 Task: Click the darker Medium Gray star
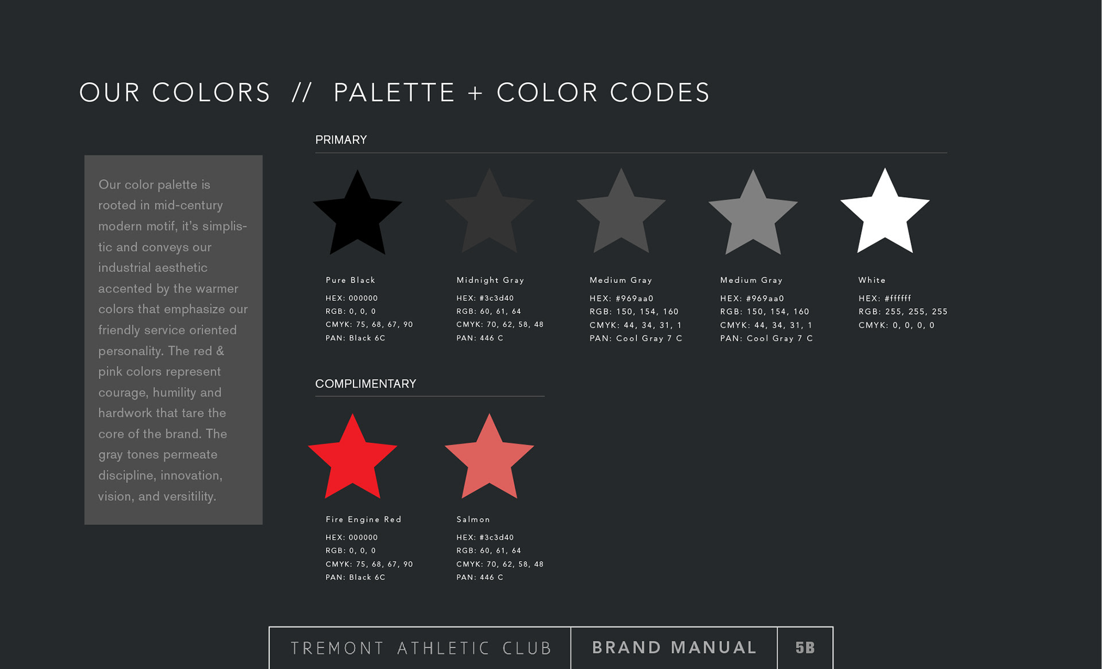[x=621, y=215]
